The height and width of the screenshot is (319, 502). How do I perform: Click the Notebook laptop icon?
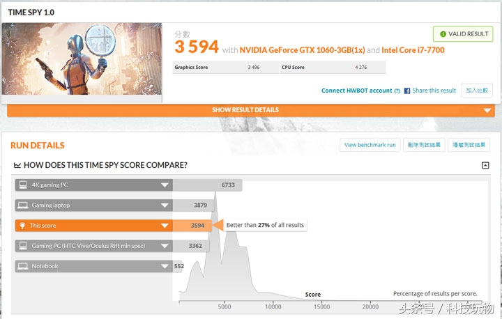23,266
